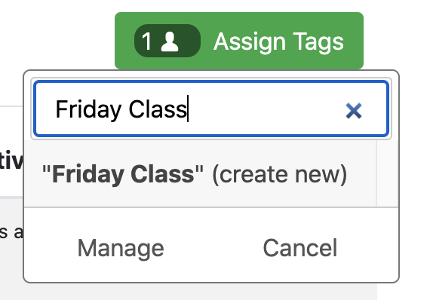Click the blue X clear button in the field
Viewport: 430px width, 300px height.
click(354, 111)
